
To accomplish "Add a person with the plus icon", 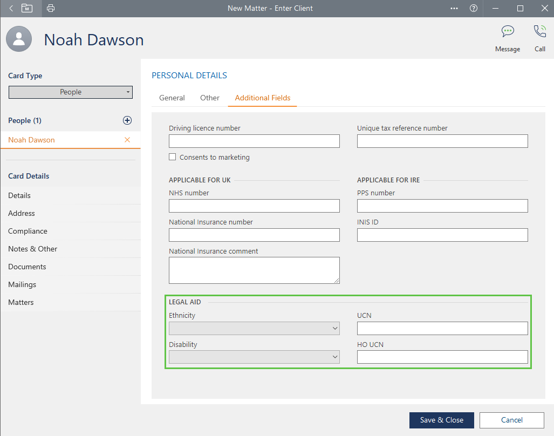I will [127, 120].
